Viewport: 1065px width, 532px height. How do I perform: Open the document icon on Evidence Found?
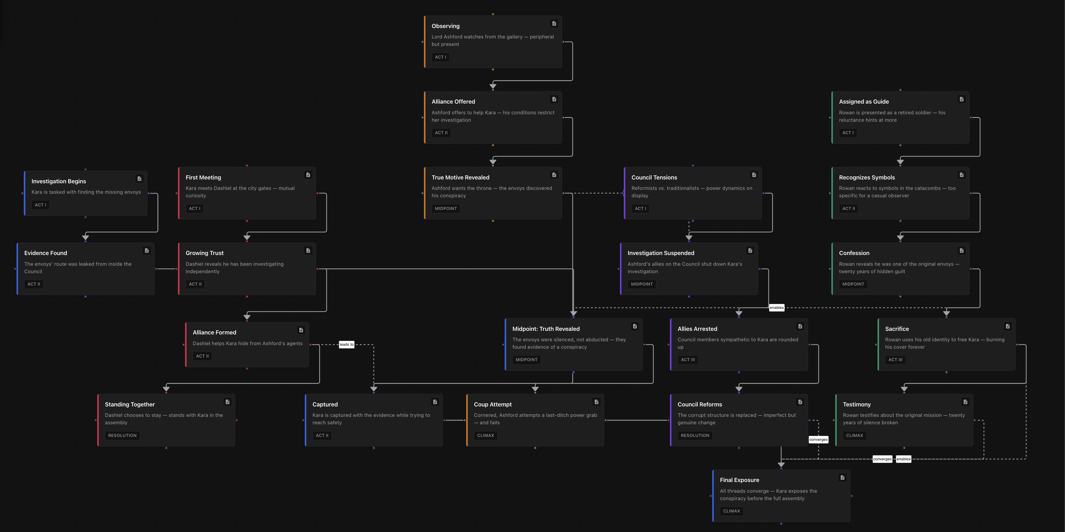(146, 251)
